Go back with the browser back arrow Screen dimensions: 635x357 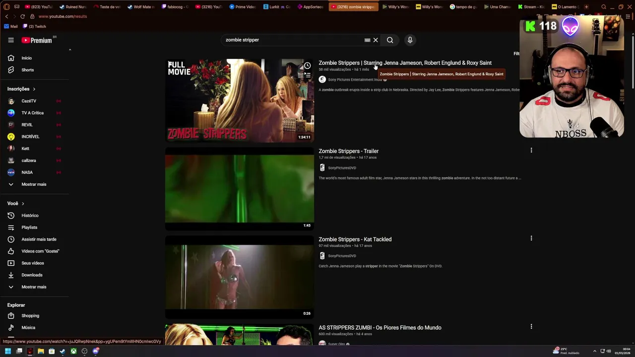[x=6, y=16]
